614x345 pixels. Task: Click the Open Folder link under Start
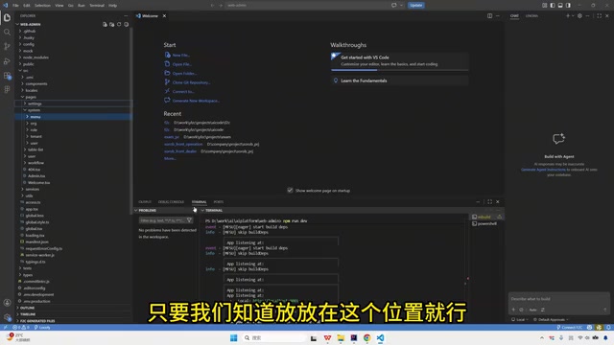[x=184, y=73]
